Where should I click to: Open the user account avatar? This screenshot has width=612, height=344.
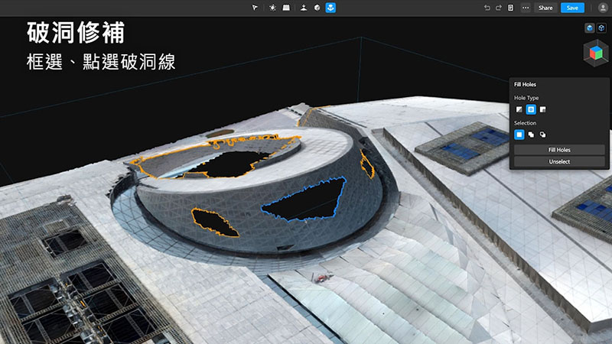pos(603,8)
